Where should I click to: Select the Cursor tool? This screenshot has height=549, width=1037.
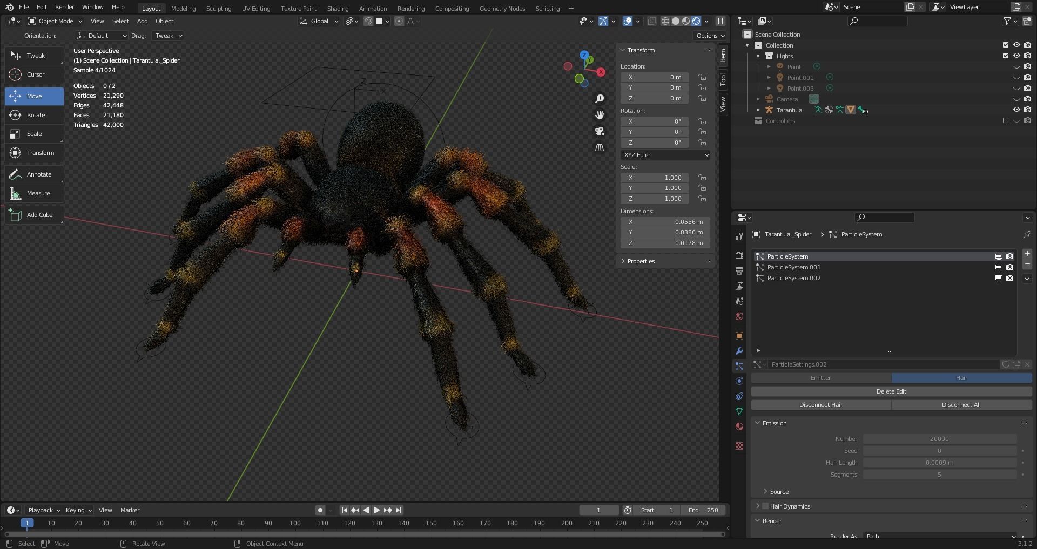34,74
